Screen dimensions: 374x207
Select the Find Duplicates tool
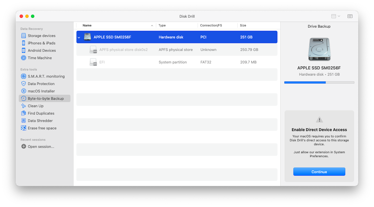click(41, 113)
